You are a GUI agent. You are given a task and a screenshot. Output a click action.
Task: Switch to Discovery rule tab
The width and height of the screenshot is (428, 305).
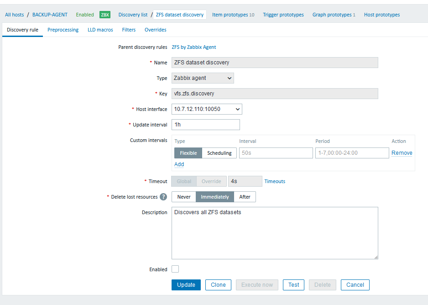tap(22, 30)
